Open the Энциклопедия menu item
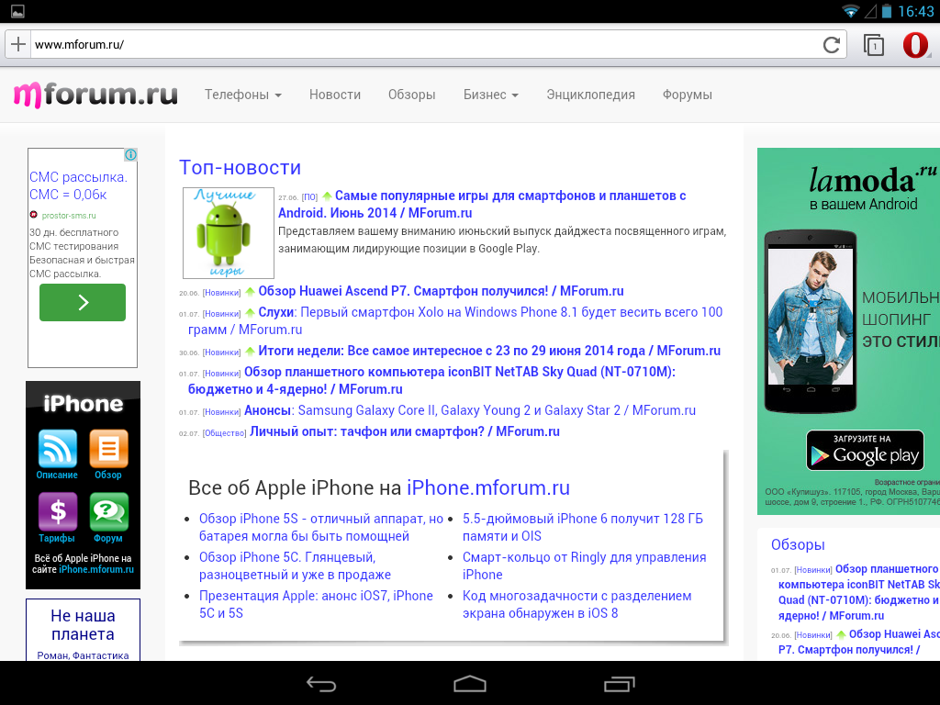 click(590, 95)
